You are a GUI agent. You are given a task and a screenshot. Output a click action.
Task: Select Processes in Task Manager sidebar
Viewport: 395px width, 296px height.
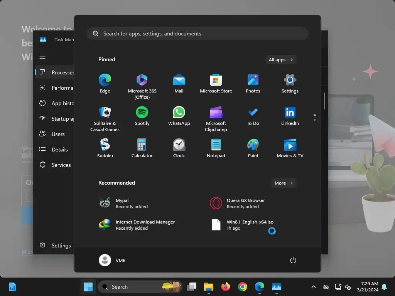pyautogui.click(x=55, y=72)
